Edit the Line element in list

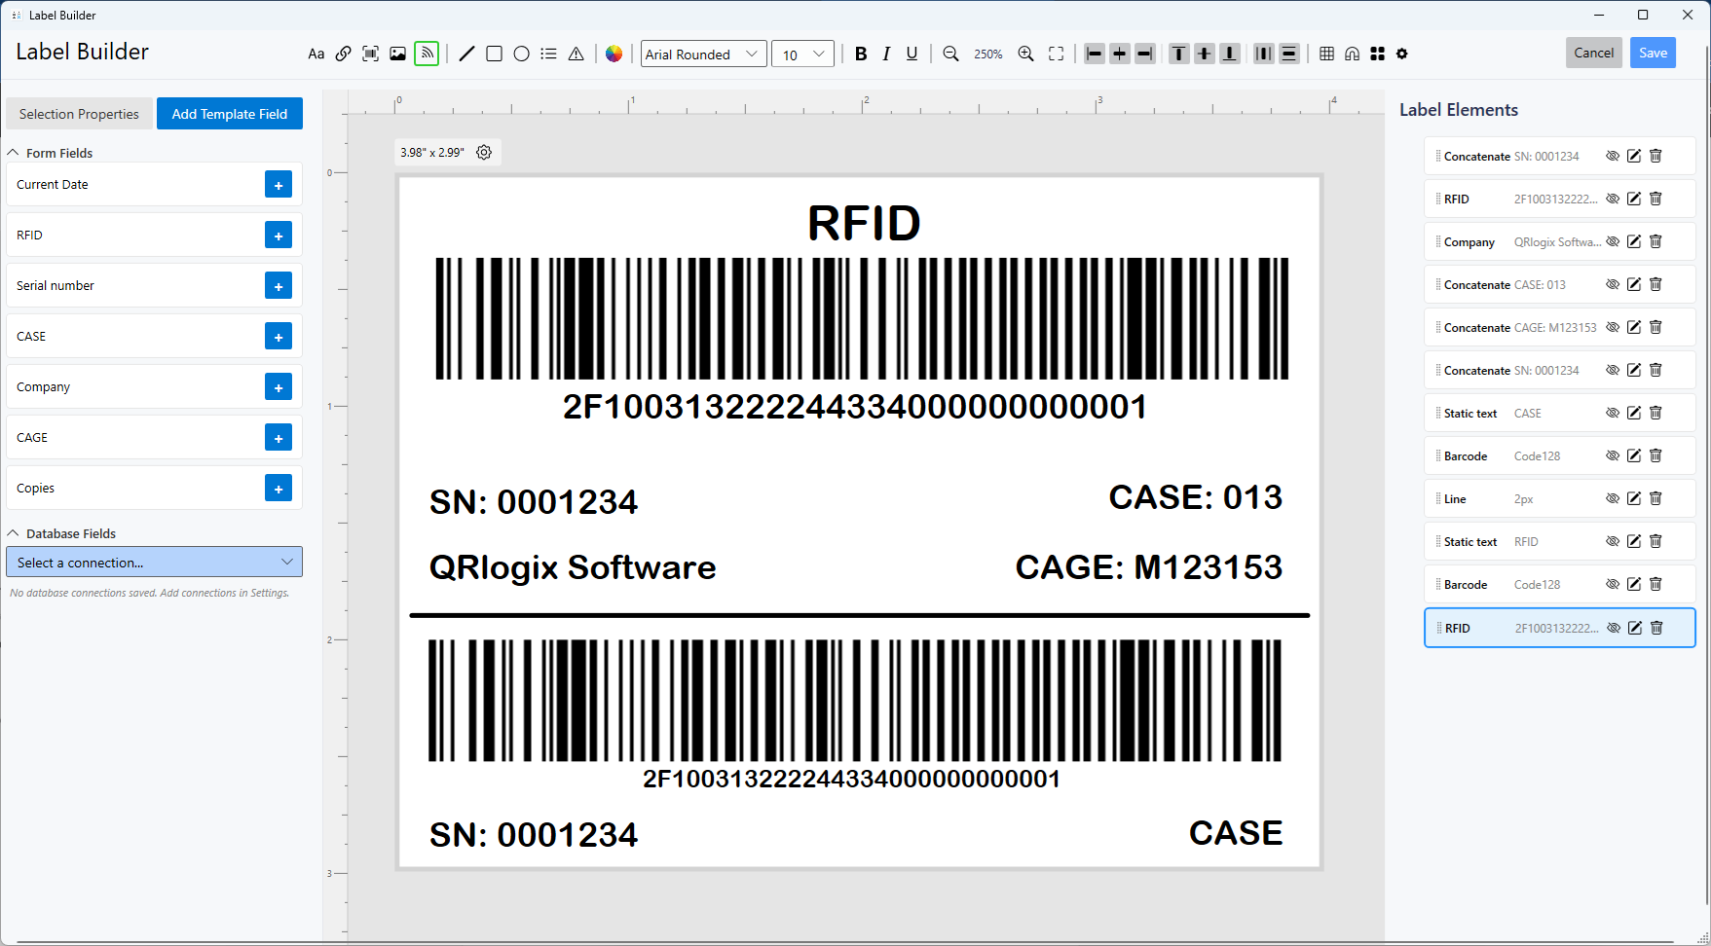tap(1634, 498)
